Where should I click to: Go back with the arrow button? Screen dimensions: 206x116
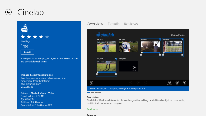coord(8,12)
